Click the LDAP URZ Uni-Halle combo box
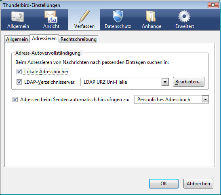Screen dimensions: 221x195 tap(124, 82)
